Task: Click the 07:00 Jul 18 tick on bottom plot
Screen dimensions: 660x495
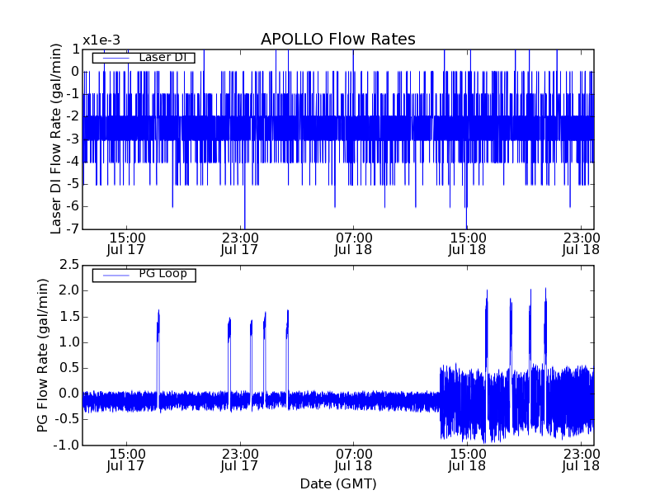Action: click(353, 460)
